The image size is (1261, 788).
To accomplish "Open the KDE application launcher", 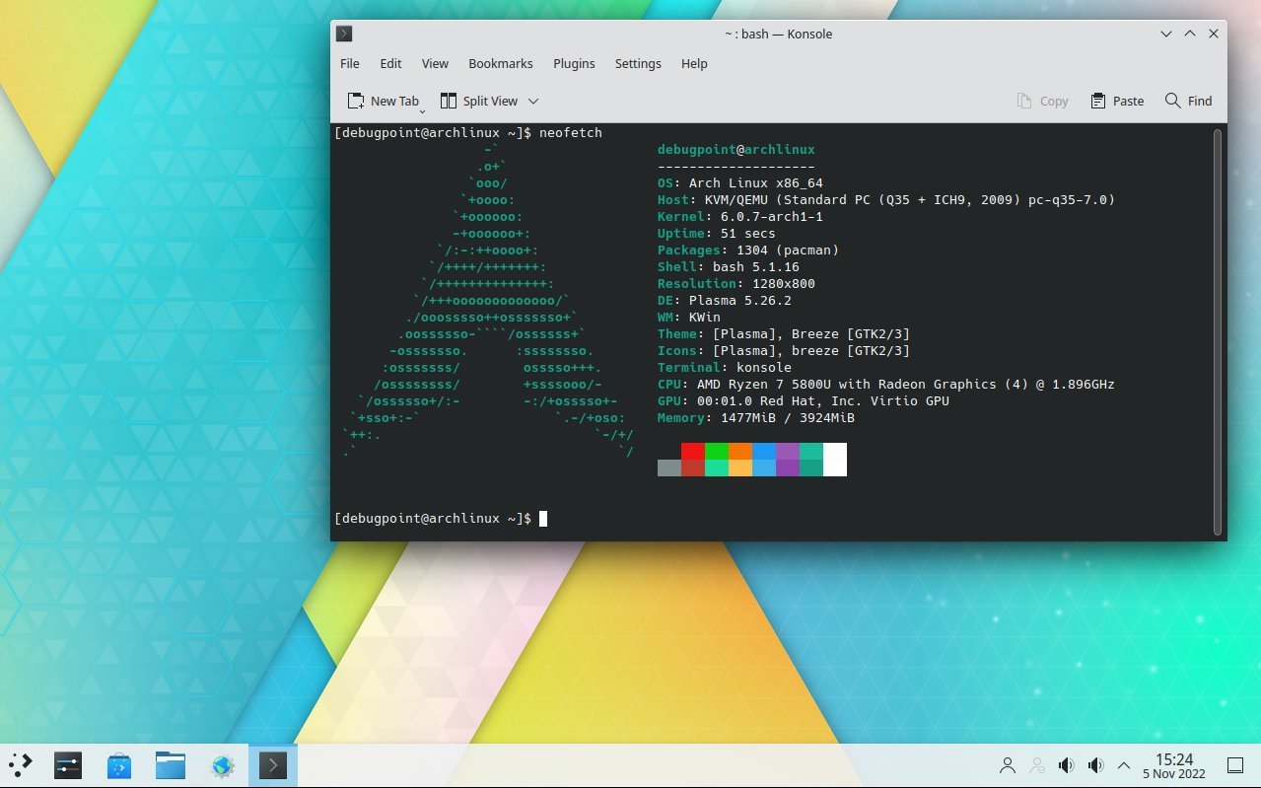I will pyautogui.click(x=21, y=764).
